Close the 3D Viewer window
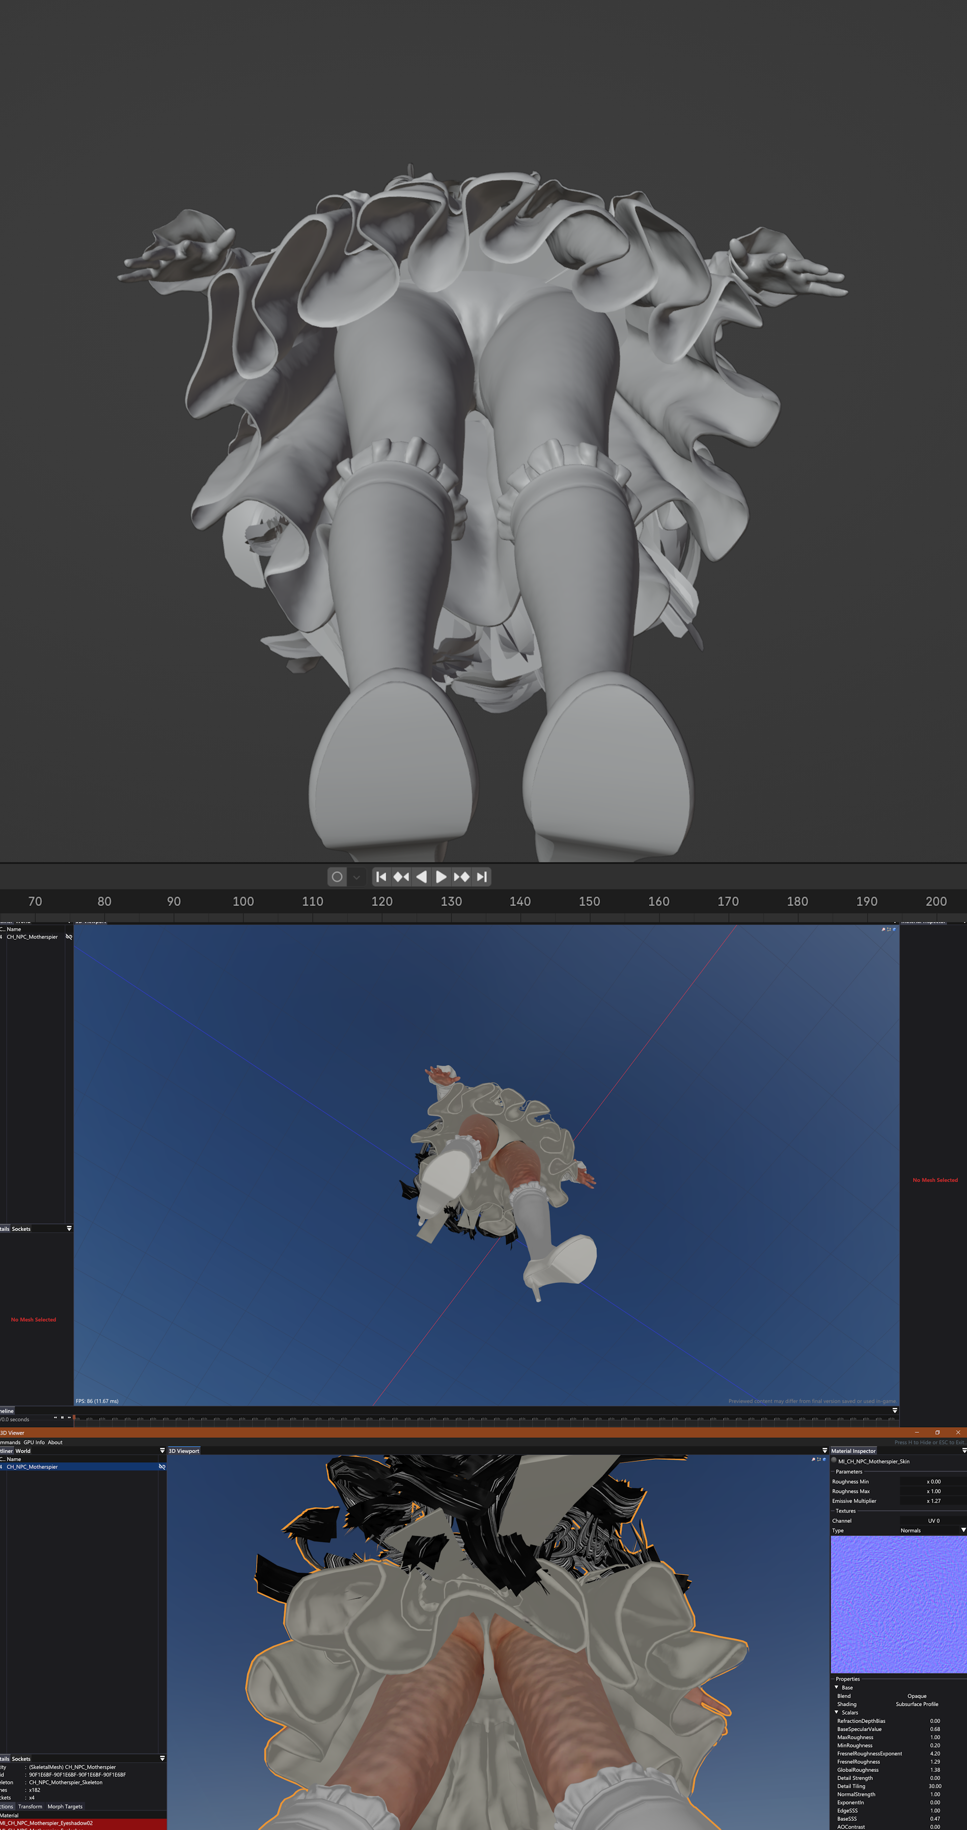This screenshot has width=967, height=1830. point(958,1432)
